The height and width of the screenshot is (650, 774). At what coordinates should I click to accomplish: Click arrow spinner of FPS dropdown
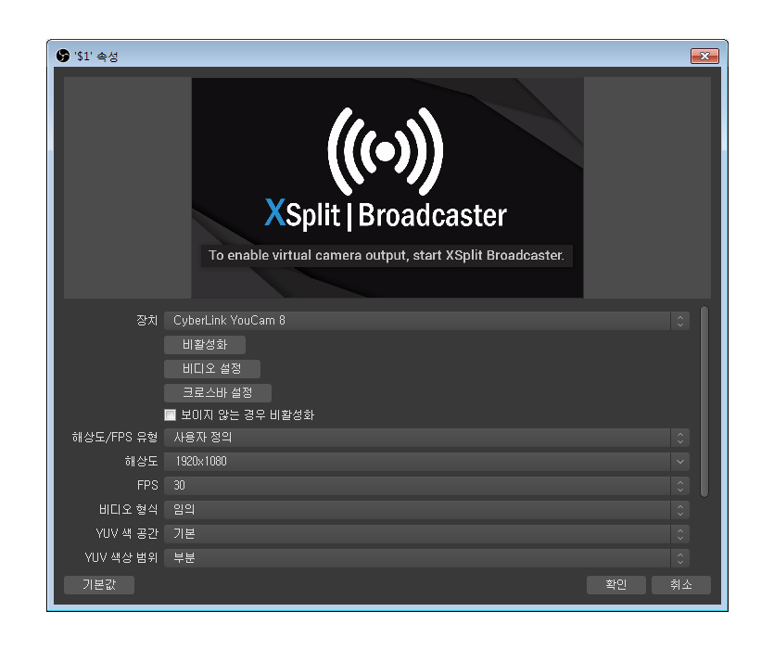(x=680, y=486)
